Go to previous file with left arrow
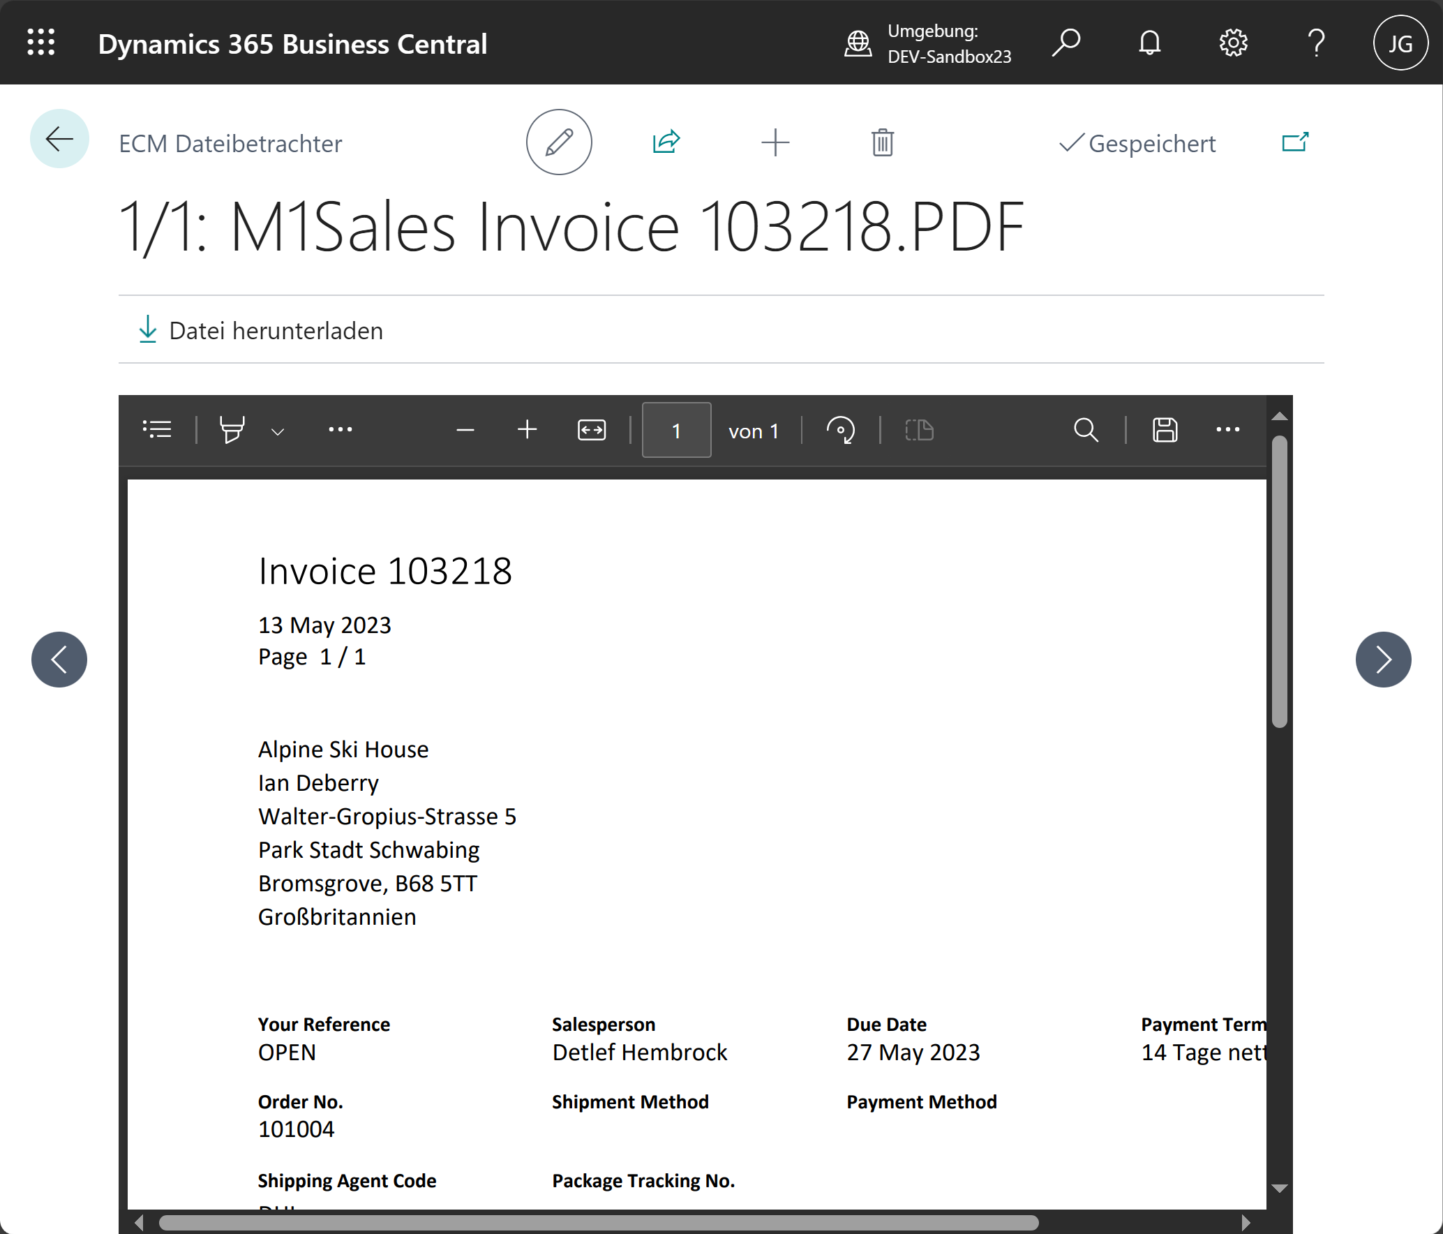 point(59,660)
